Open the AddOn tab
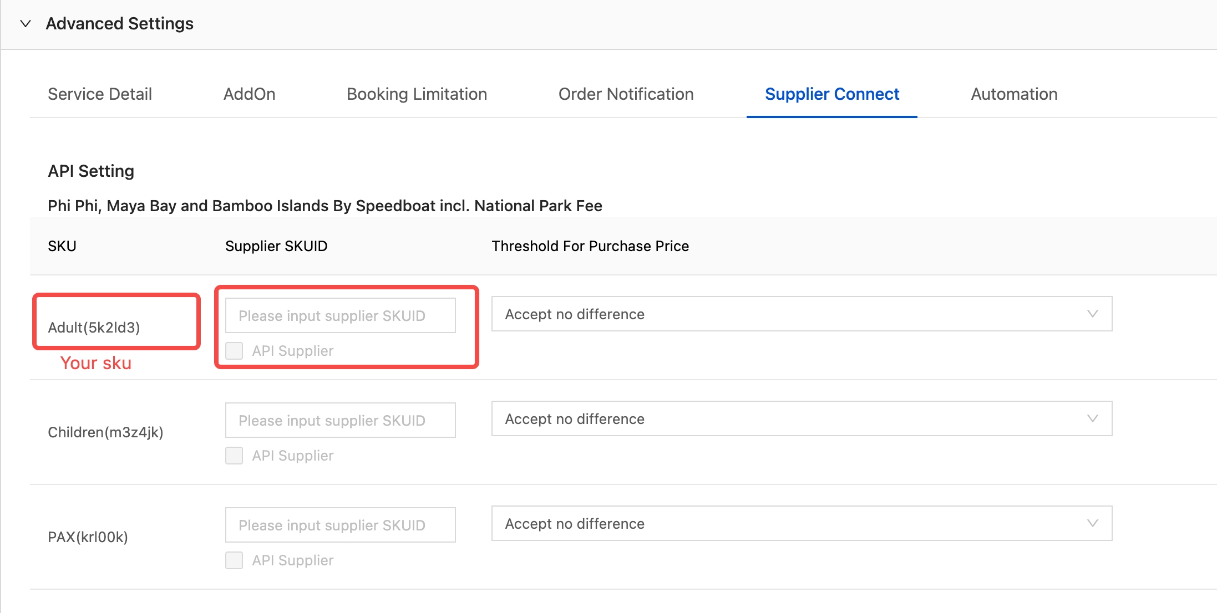Screen dimensions: 1217x613 tap(249, 94)
